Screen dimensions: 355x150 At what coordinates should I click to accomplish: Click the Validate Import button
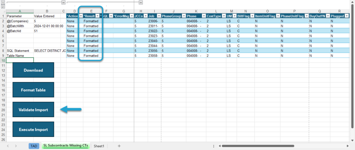pyautogui.click(x=33, y=110)
